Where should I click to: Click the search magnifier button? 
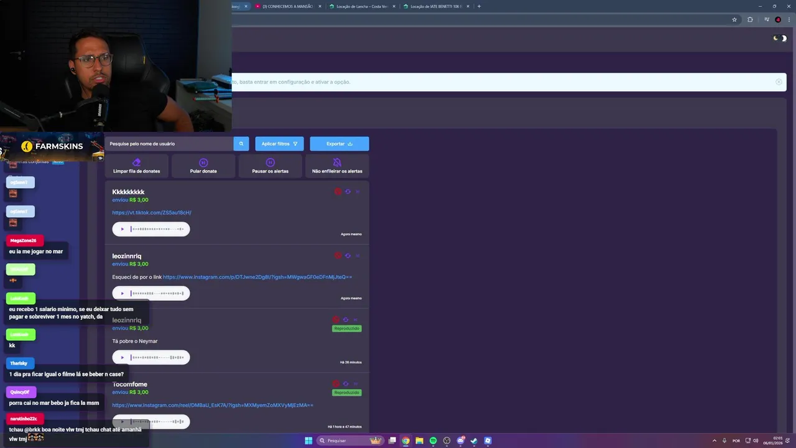tap(241, 144)
